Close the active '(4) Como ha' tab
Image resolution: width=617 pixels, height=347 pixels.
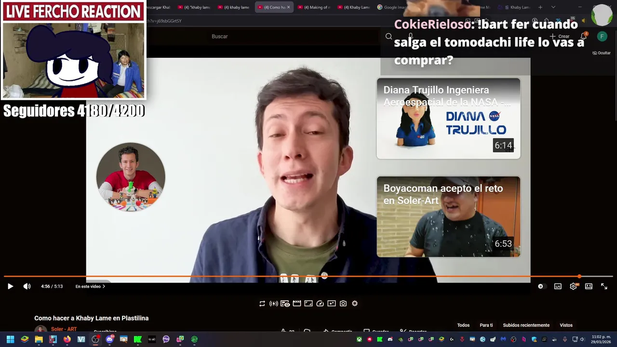click(x=288, y=7)
